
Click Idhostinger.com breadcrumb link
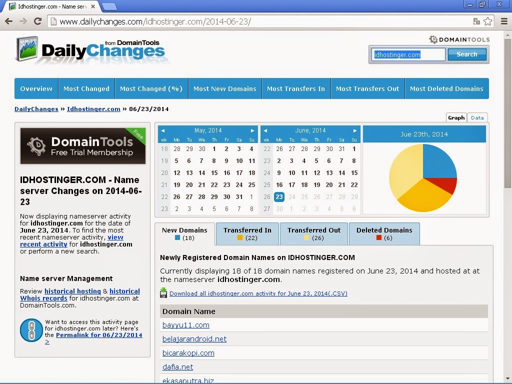pyautogui.click(x=93, y=109)
